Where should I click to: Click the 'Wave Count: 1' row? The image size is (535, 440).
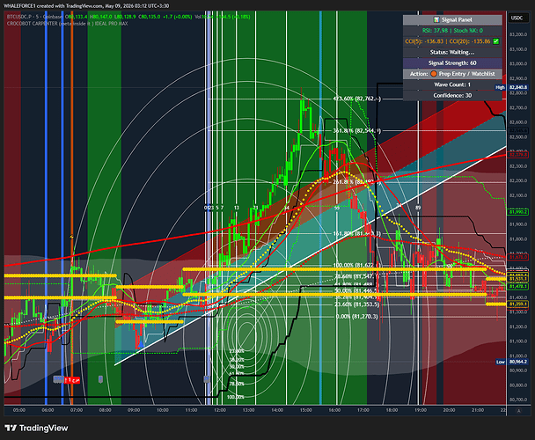(x=452, y=84)
